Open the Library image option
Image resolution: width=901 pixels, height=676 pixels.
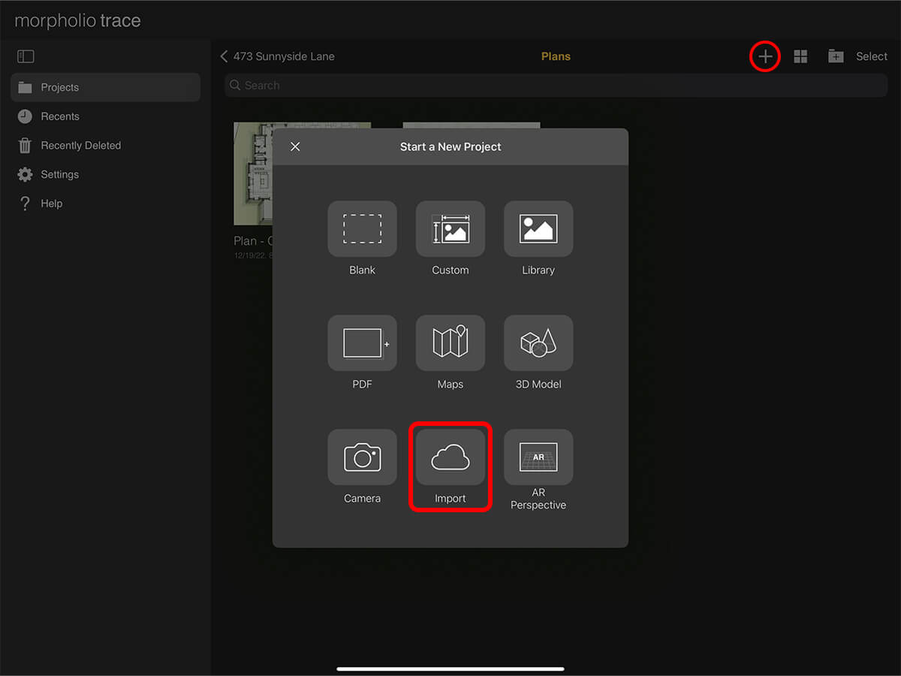538,229
